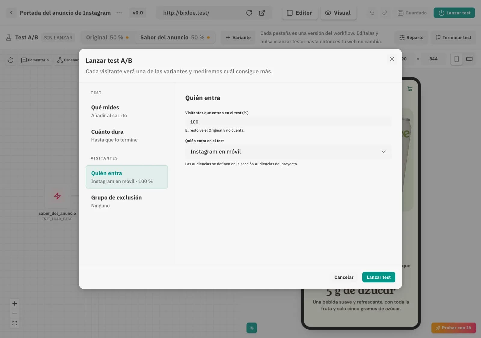This screenshot has height=338, width=481.
Task: Select the Cuánto dura section
Action: coord(127,136)
